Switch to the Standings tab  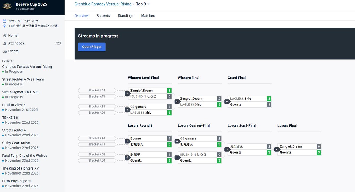tap(125, 16)
